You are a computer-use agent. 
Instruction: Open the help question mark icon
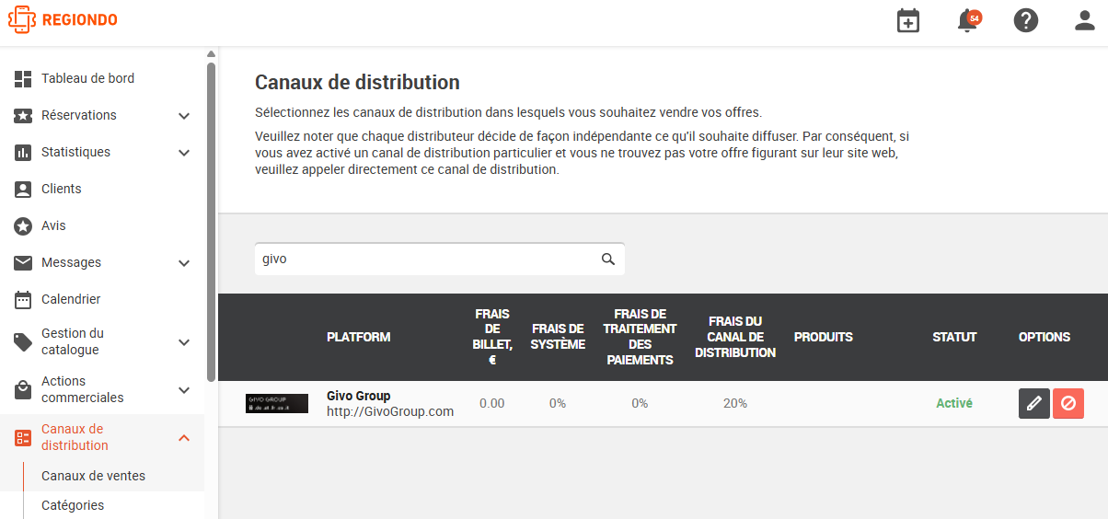[x=1026, y=20]
